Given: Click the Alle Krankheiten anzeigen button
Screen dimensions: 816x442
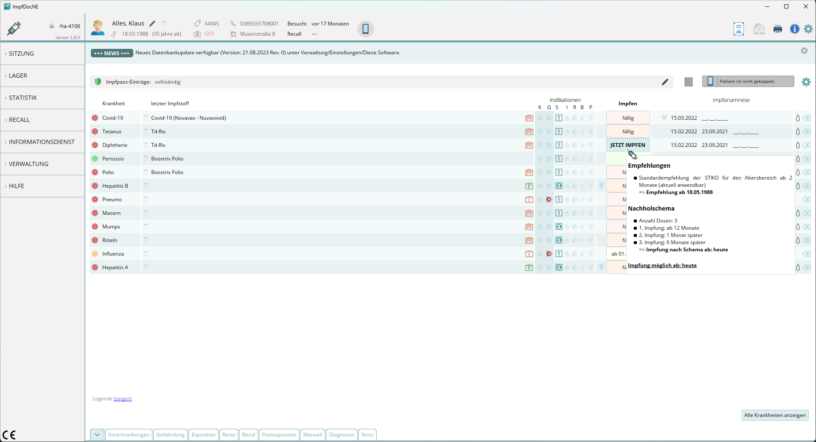Looking at the screenshot, I should (x=775, y=415).
